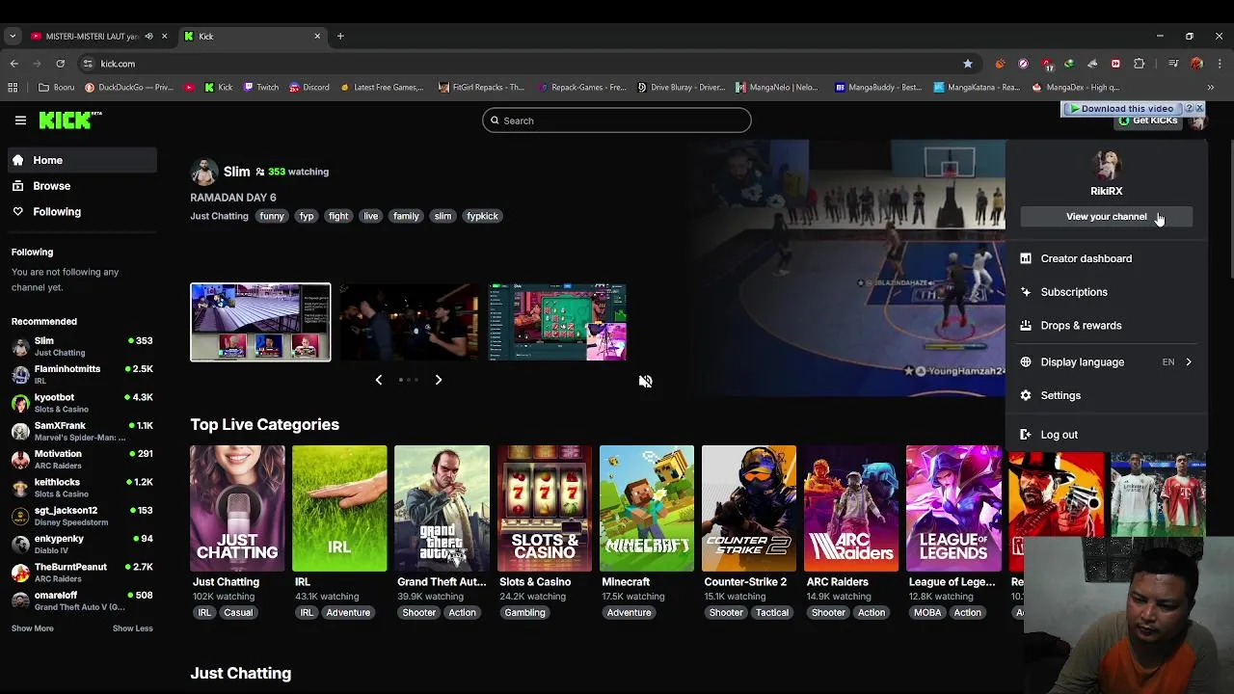The width and height of the screenshot is (1234, 694).
Task: Click the funny tag
Action: [x=272, y=216]
